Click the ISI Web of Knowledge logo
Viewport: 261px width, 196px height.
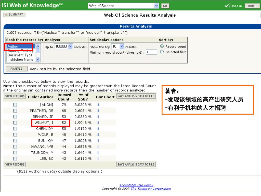pyautogui.click(x=32, y=5)
